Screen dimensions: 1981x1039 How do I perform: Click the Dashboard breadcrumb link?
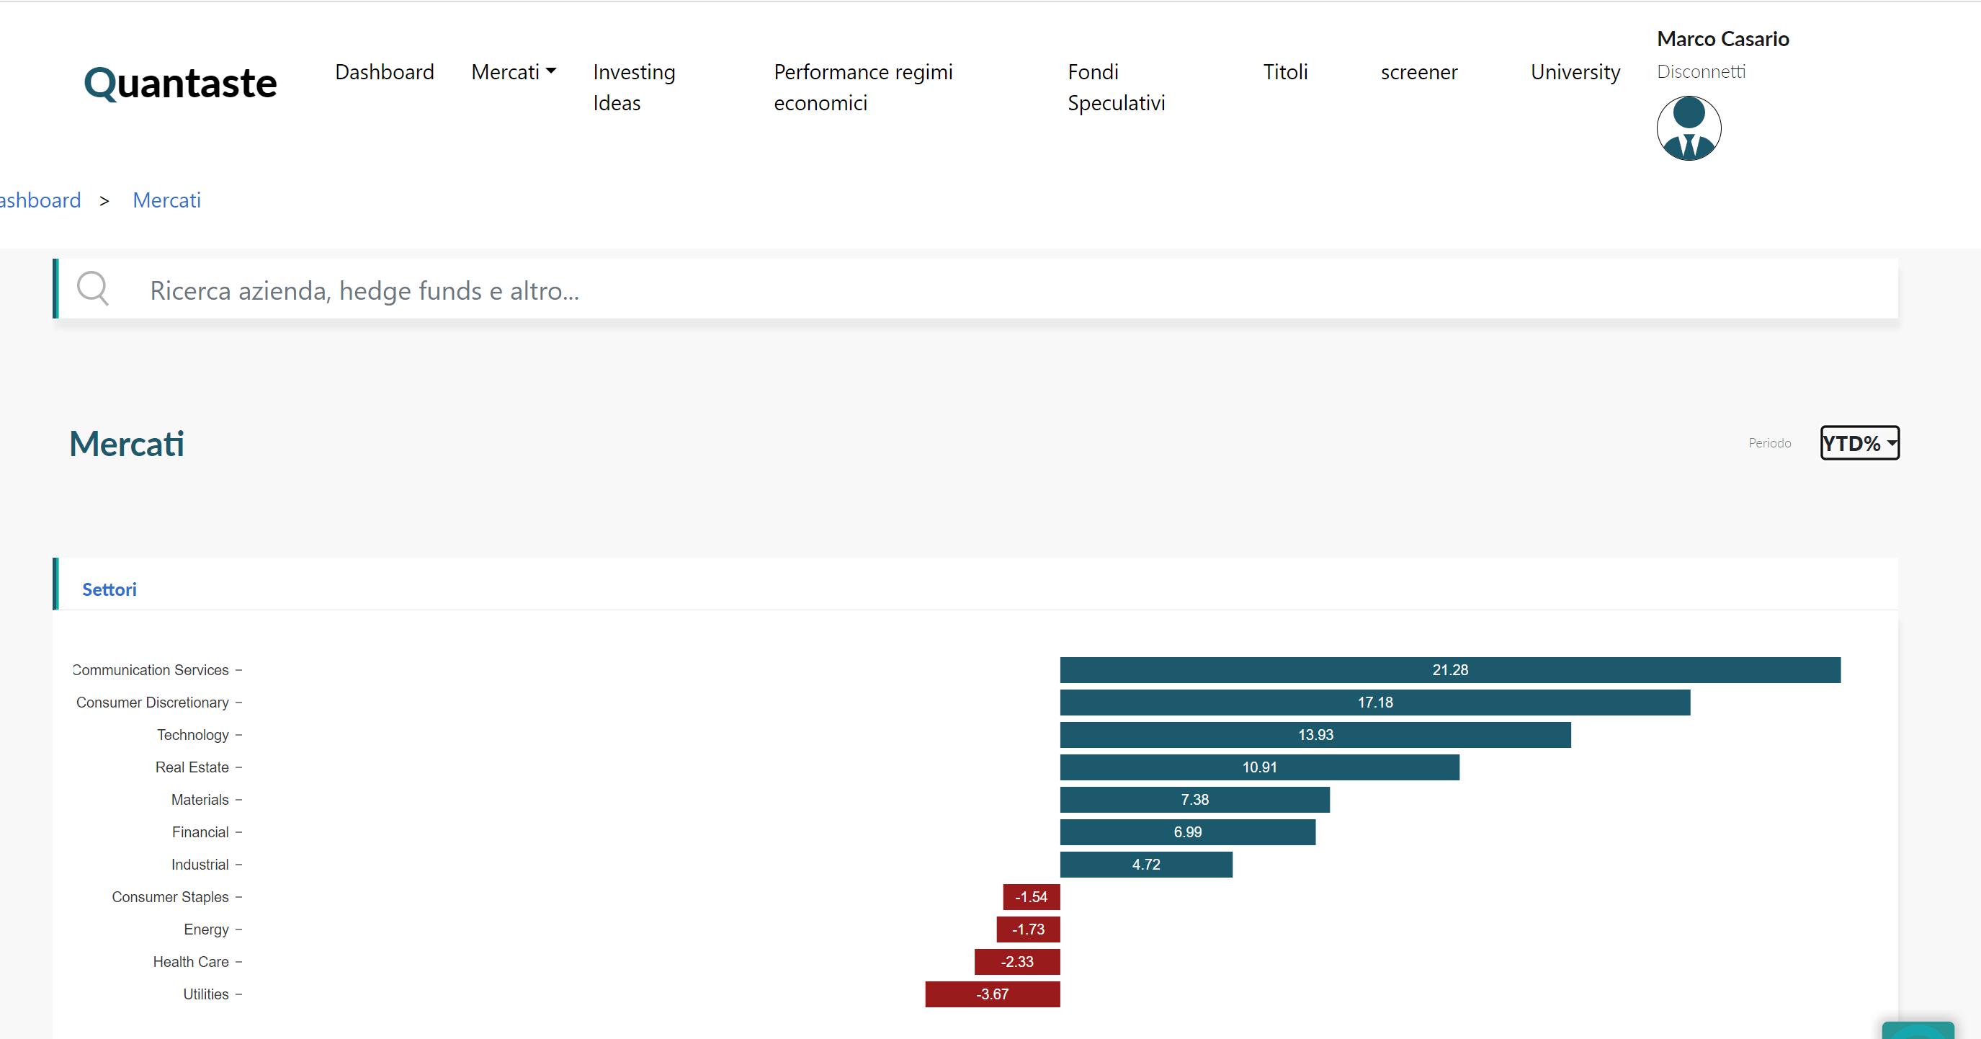click(x=40, y=201)
